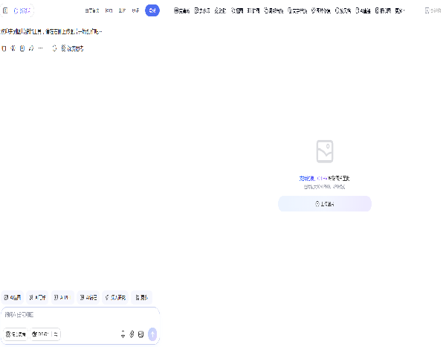The image size is (446, 347).
Task: Open the new chat pill button at top-left
Action: (22, 11)
